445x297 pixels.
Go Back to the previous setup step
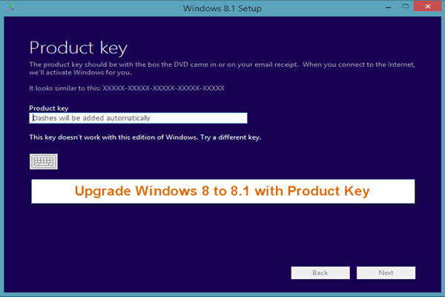pos(320,272)
